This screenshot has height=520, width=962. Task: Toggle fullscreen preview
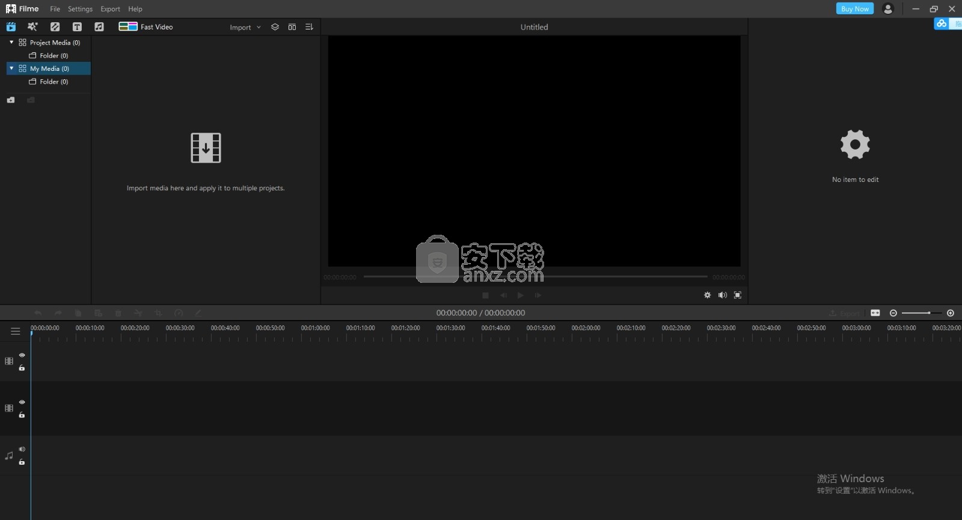(738, 295)
